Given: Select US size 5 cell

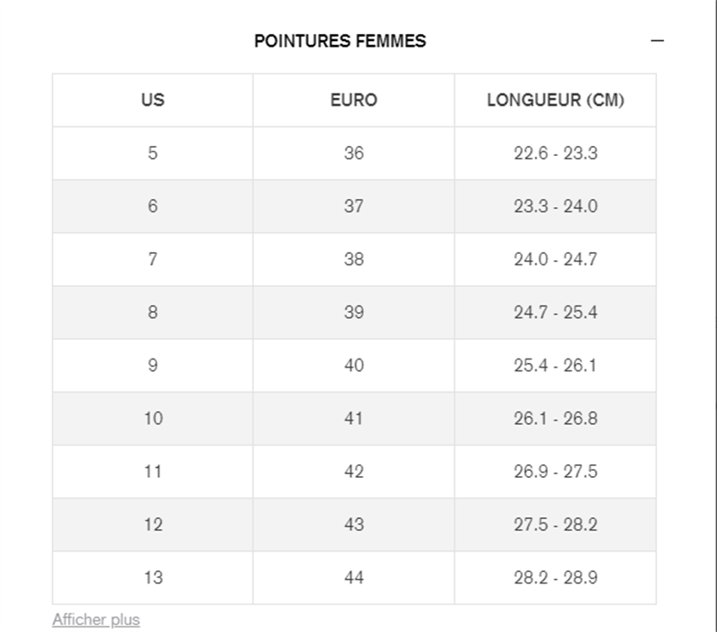Looking at the screenshot, I should (152, 153).
